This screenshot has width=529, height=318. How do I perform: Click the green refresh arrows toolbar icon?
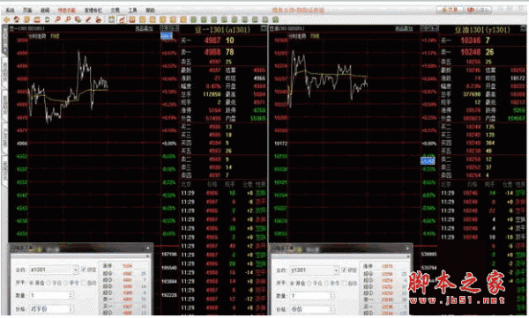(x=48, y=19)
